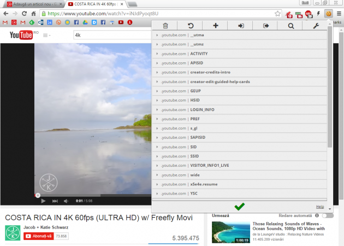The height and width of the screenshot is (246, 344).
Task: Click the reset cookies undo icon
Action: pos(191,26)
